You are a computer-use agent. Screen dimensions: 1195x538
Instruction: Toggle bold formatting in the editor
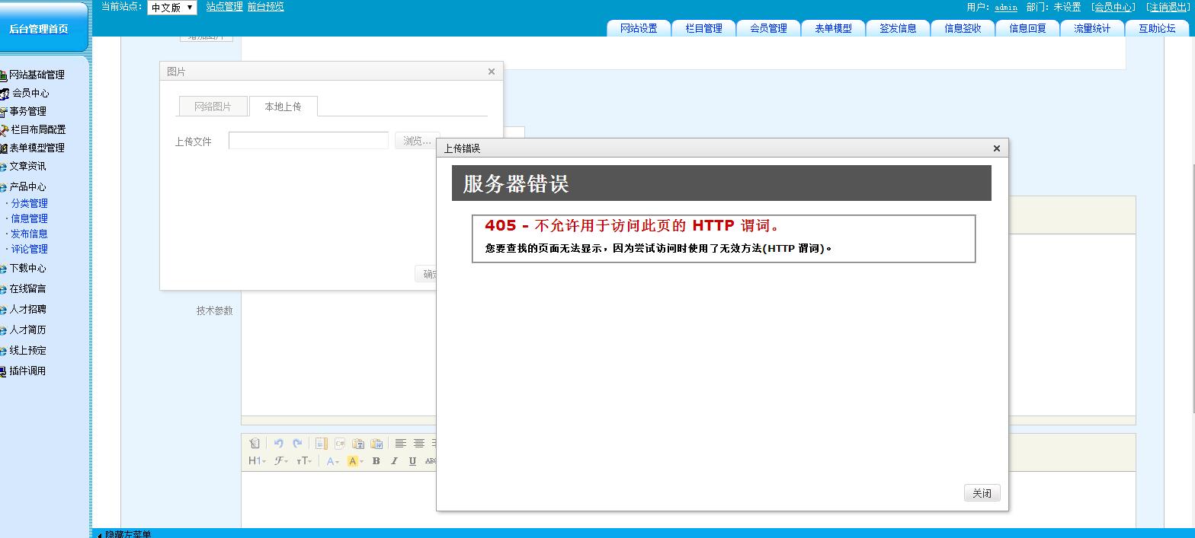pos(376,461)
